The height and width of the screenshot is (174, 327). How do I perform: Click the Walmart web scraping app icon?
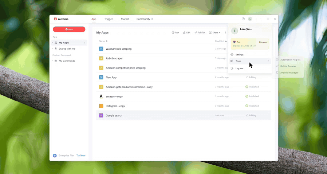point(101,49)
